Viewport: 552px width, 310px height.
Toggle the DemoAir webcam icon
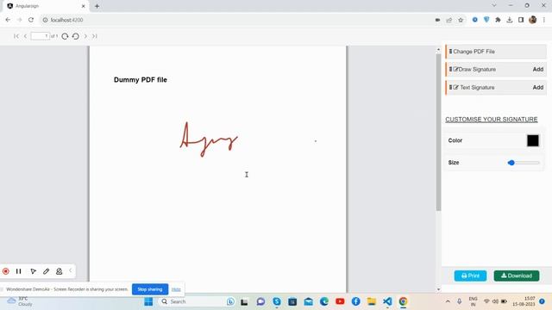tap(60, 271)
